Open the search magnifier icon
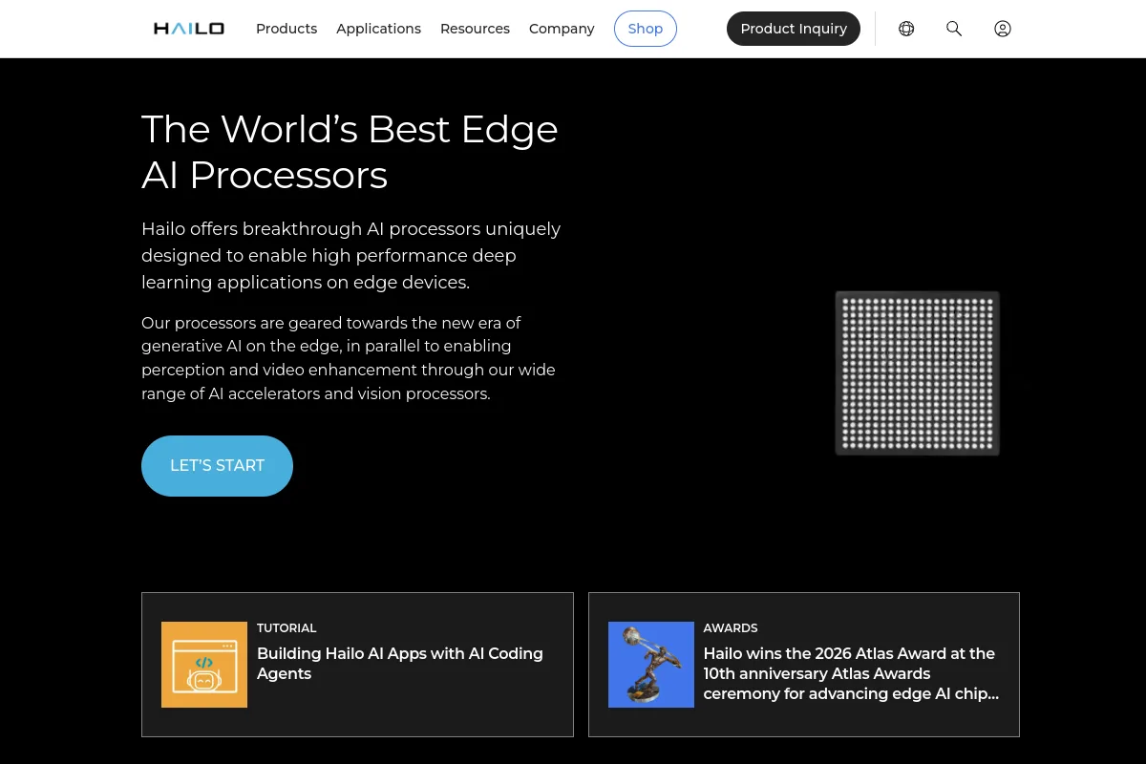This screenshot has height=764, width=1146. click(x=954, y=29)
